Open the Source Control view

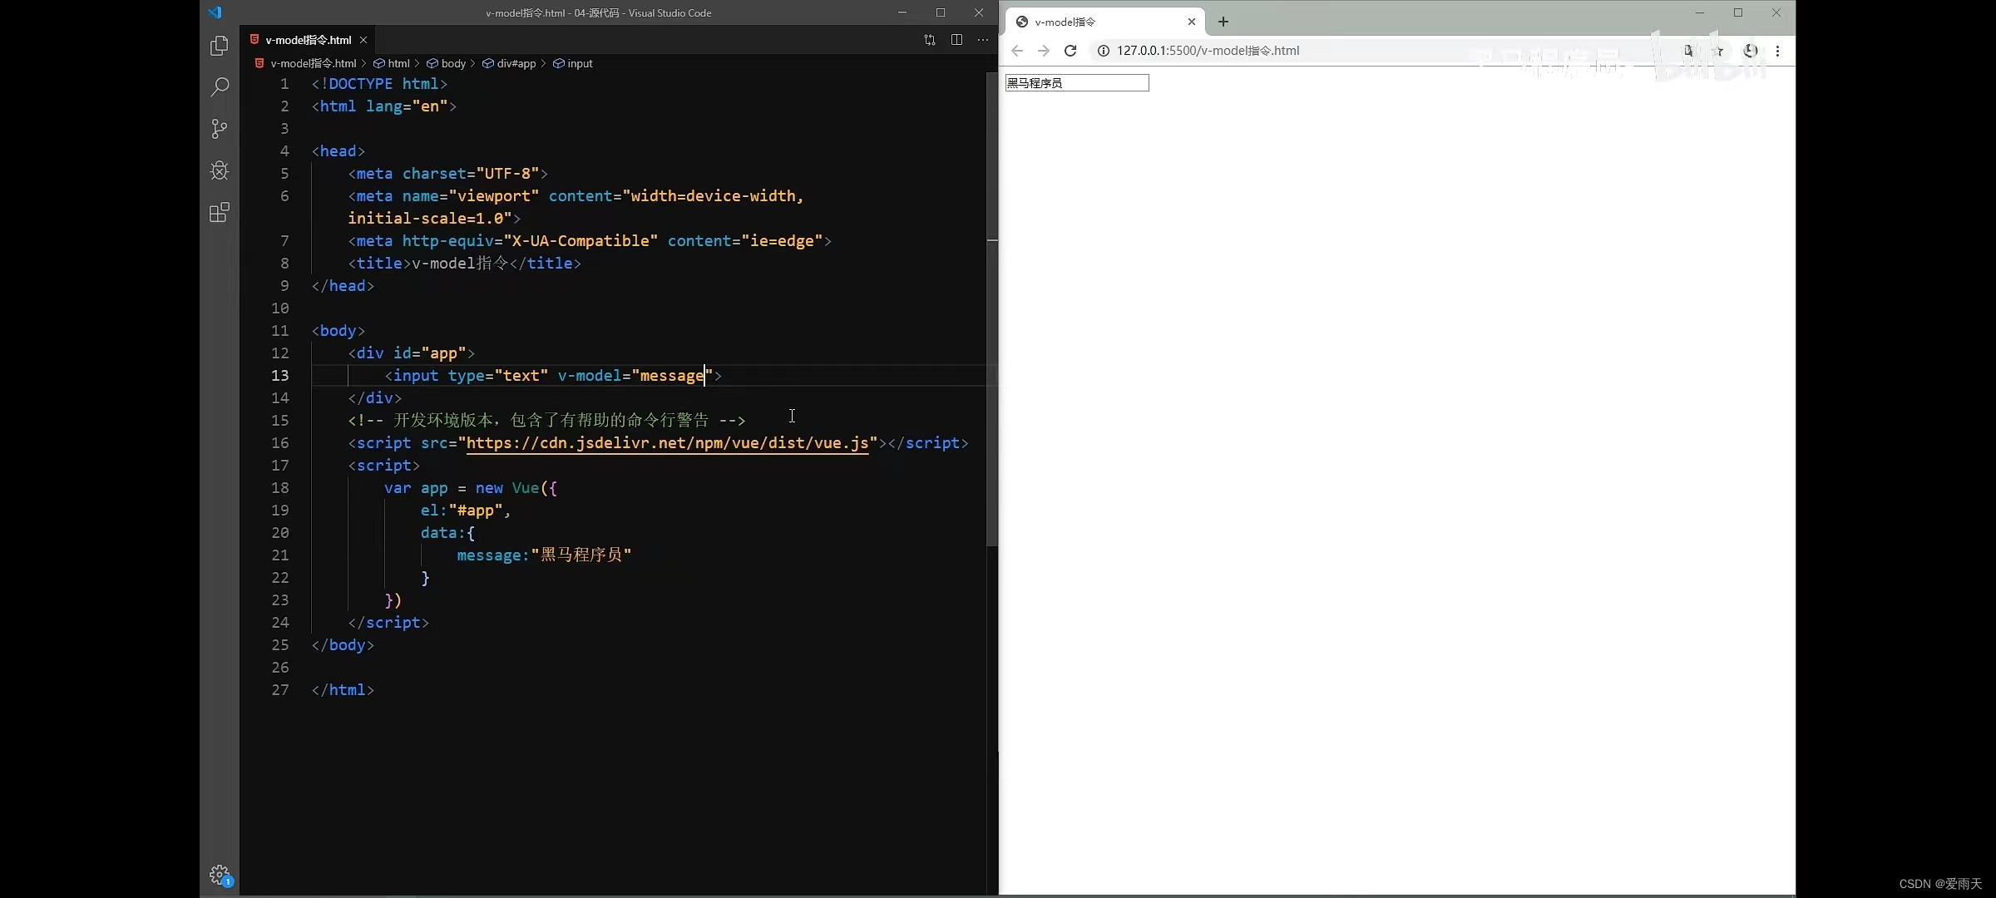click(x=220, y=129)
